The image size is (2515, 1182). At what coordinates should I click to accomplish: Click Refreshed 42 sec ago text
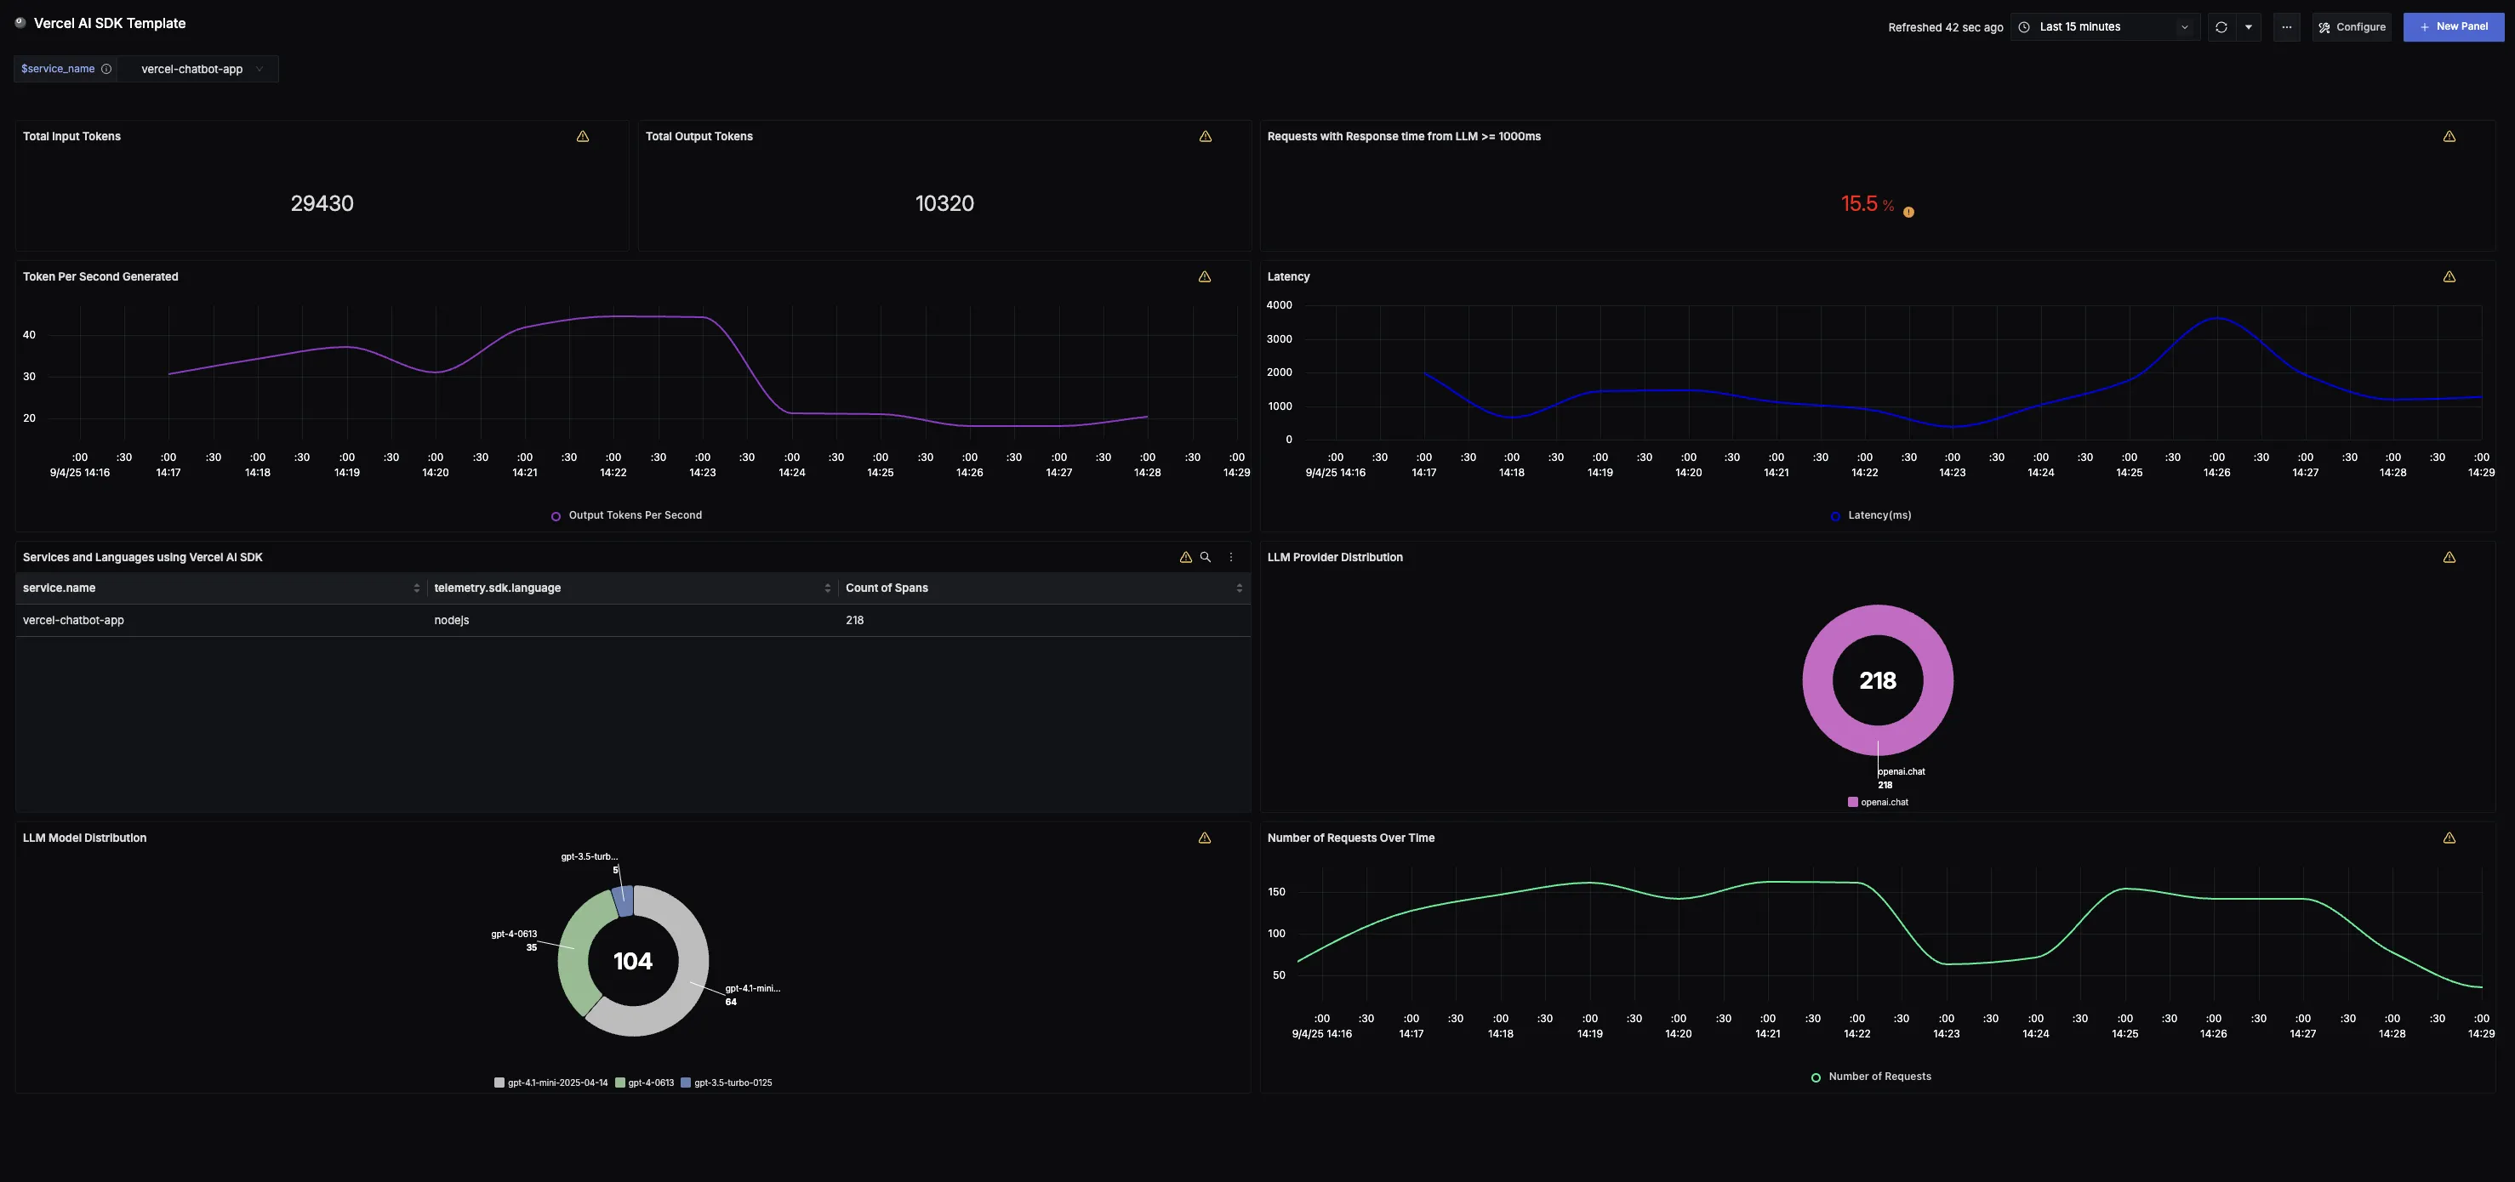[x=1945, y=27]
